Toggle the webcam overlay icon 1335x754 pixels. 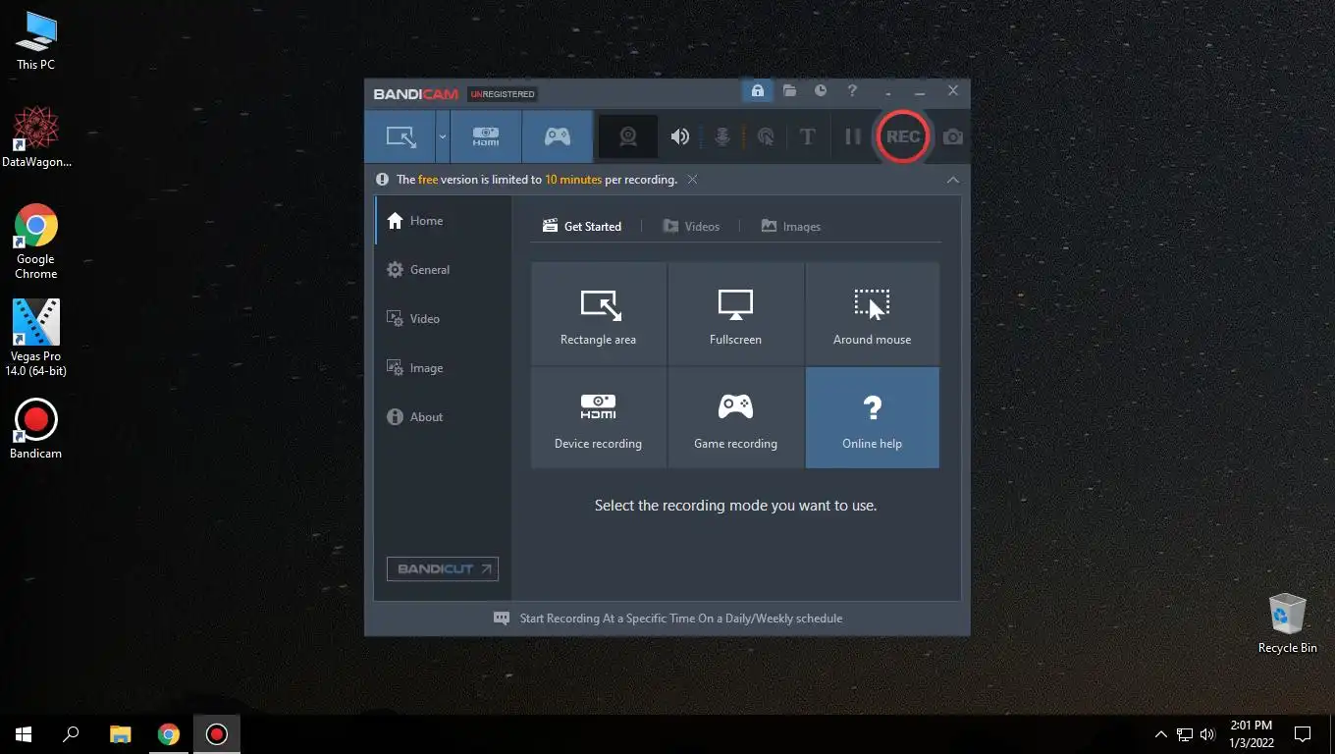[x=628, y=136]
